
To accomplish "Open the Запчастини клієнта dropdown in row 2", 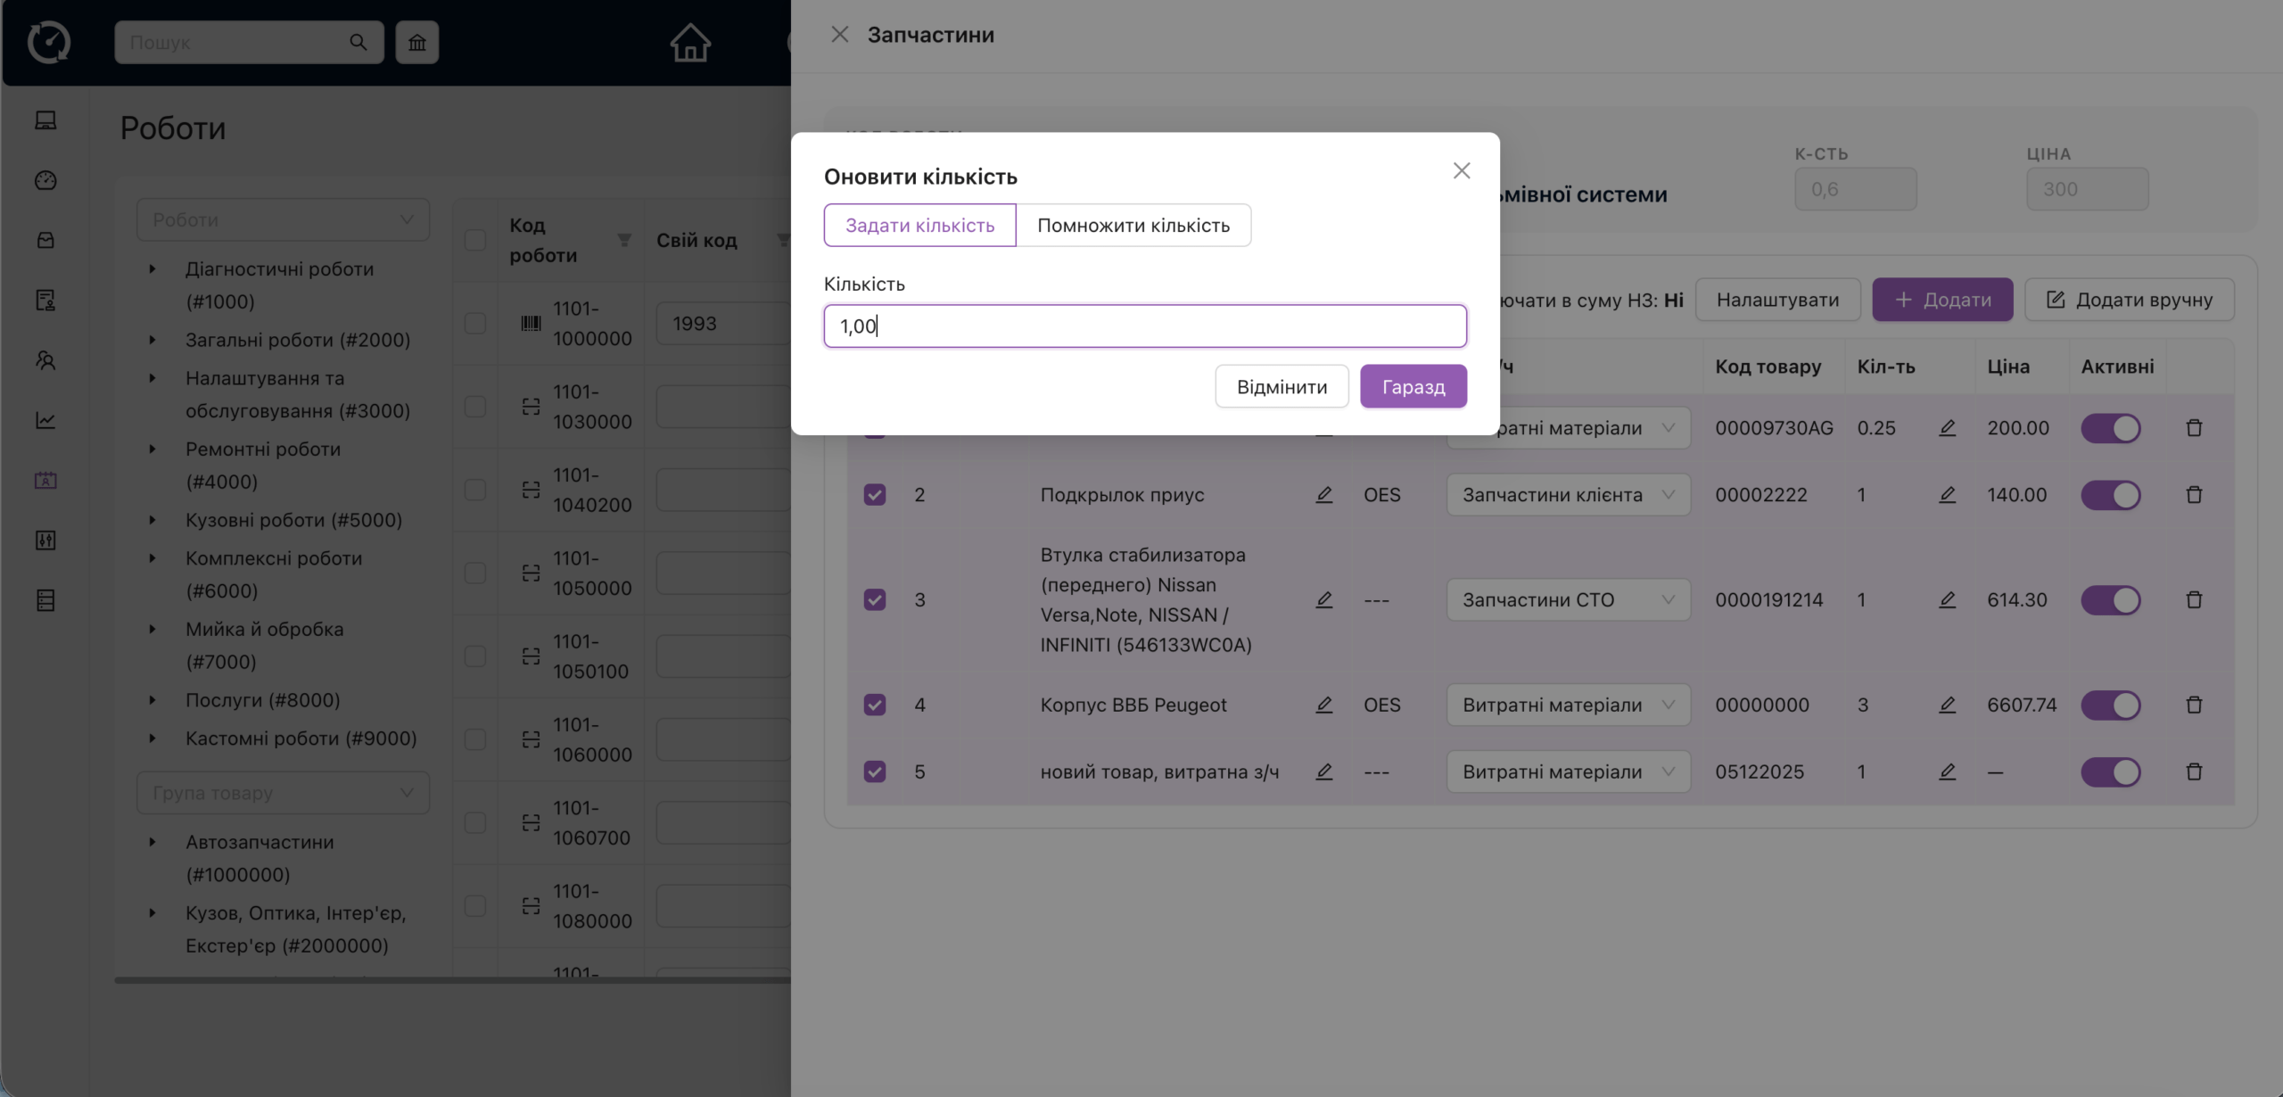I will (1568, 495).
